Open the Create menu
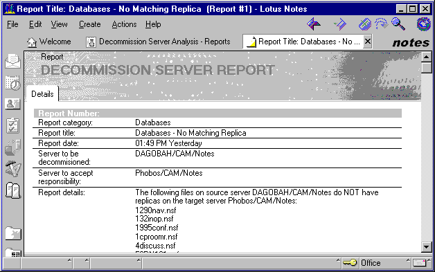435x272 pixels. 89,24
